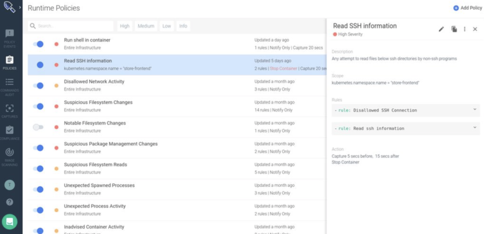Open the three-dot more options menu
Screen dimensions: 484x234
point(465,29)
